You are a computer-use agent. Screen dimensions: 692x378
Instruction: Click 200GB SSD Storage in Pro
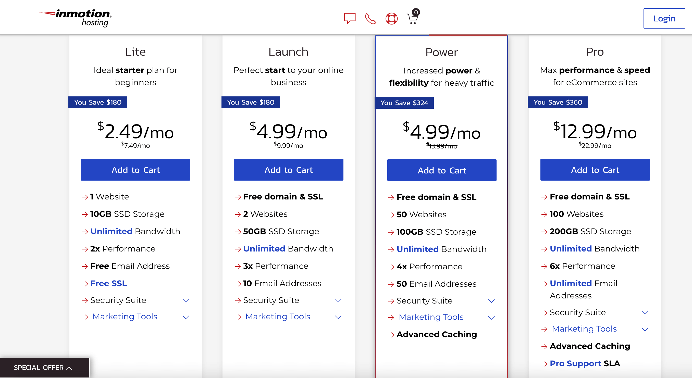pos(590,231)
